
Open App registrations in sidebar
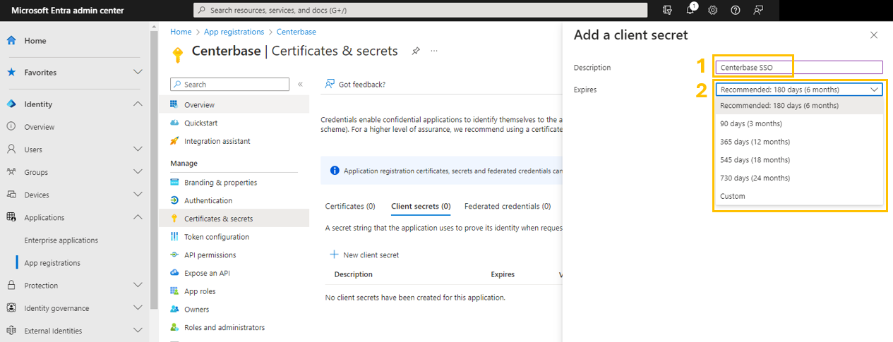tap(52, 263)
